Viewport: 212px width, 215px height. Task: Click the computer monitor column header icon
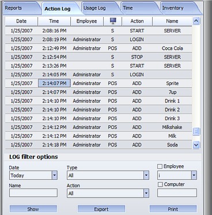point(113,21)
